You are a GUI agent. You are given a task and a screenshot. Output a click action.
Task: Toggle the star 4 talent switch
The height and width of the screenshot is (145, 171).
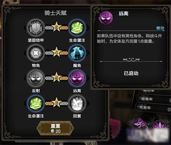pyautogui.click(x=56, y=52)
